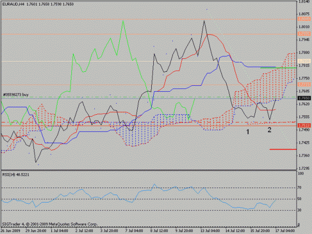This screenshot has width=312, height=234.
Task: Click the black 1.7650 current price tag
Action: point(304,98)
